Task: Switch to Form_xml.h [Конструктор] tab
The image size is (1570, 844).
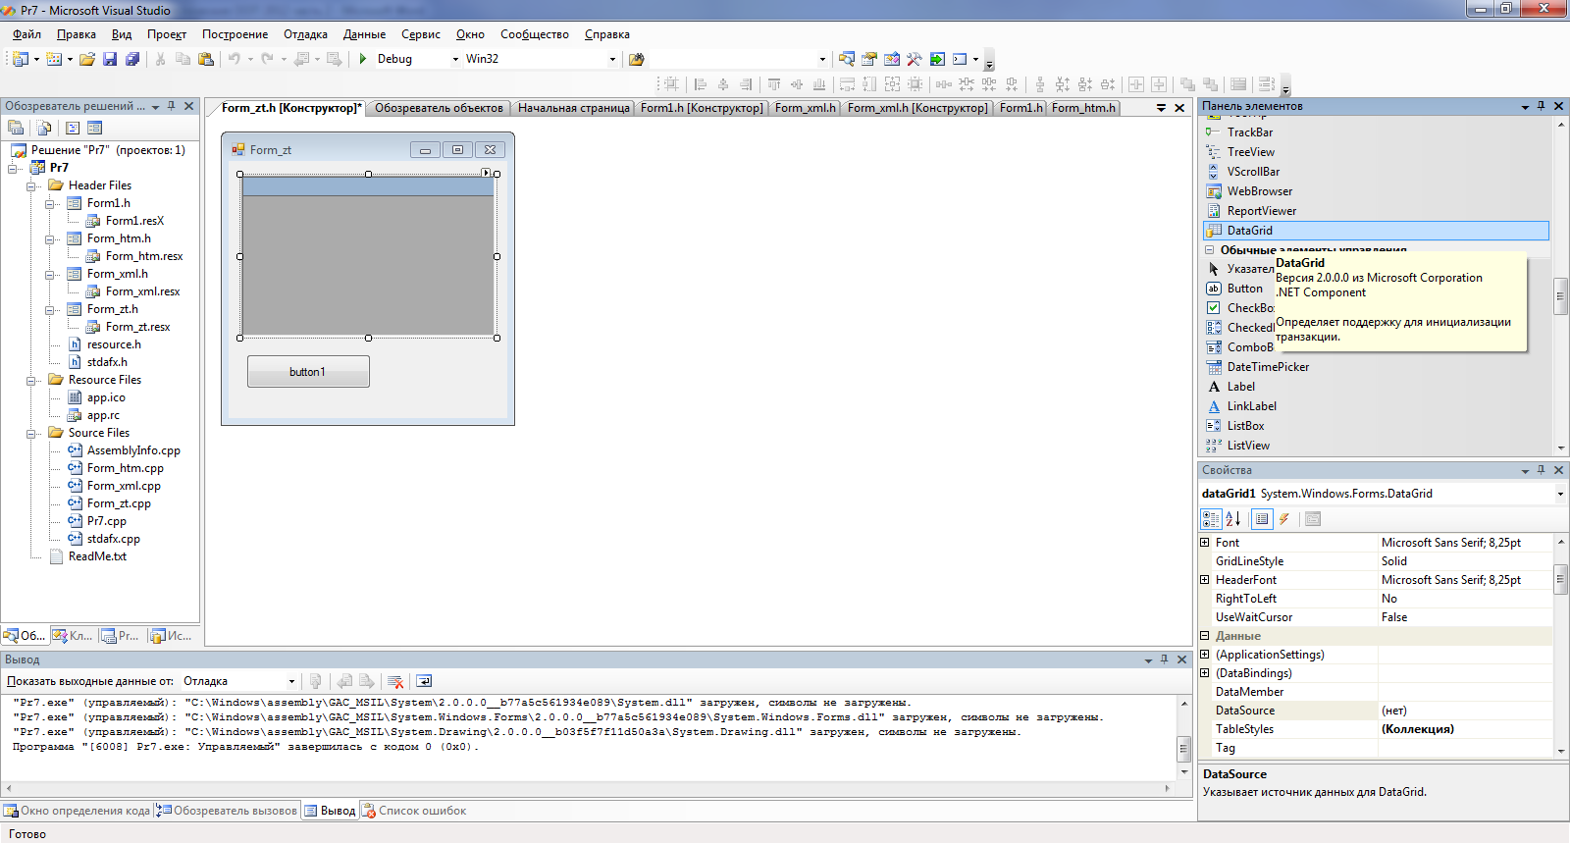Action: pyautogui.click(x=917, y=108)
